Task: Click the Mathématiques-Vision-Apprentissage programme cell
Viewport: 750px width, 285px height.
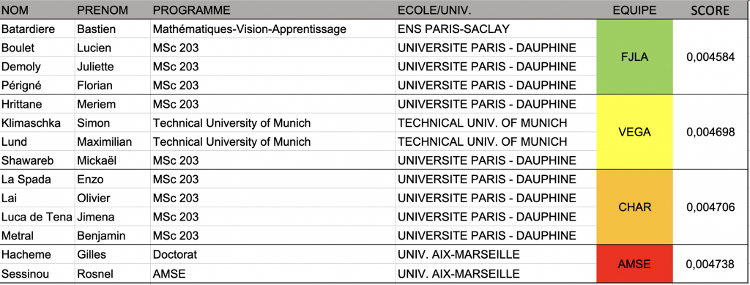Action: click(x=272, y=29)
